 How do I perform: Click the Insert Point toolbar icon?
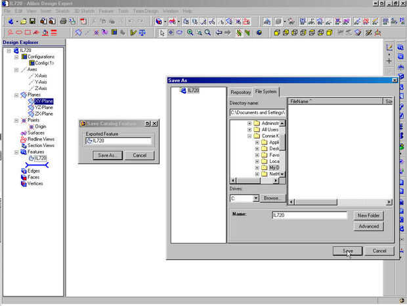(96, 33)
